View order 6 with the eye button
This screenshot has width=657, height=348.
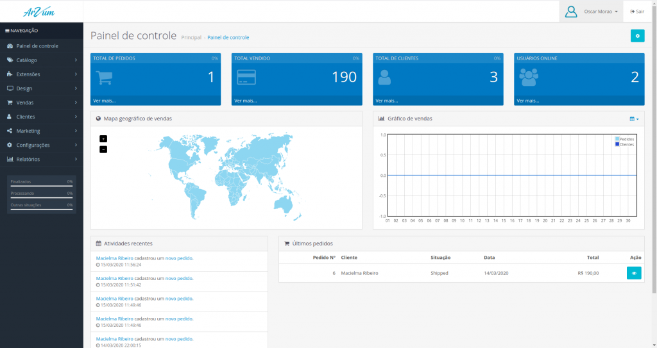tap(634, 273)
